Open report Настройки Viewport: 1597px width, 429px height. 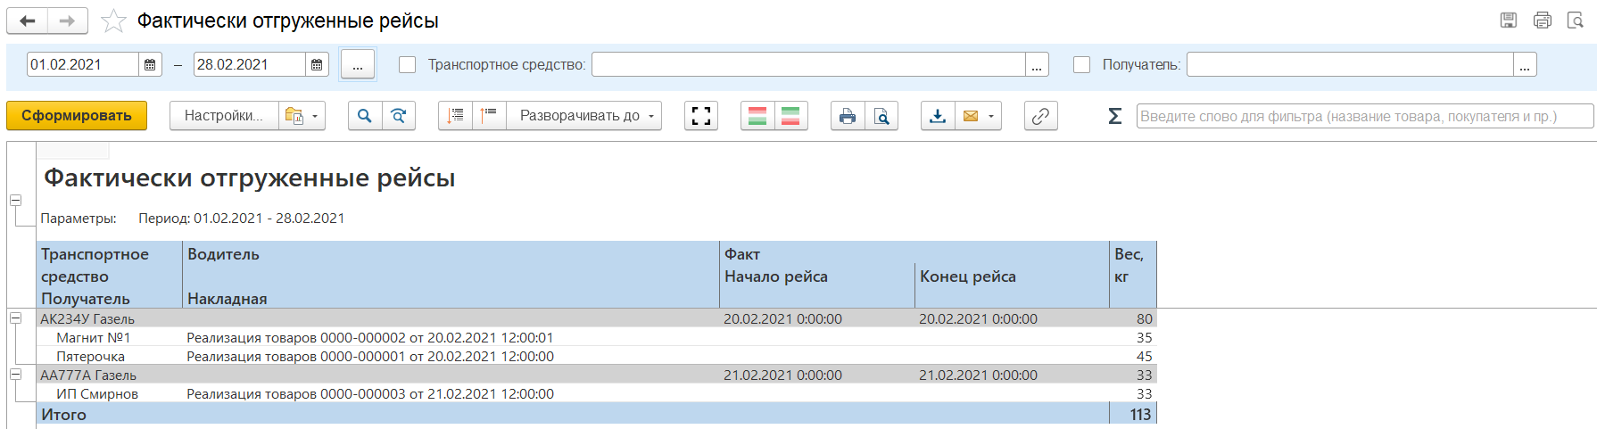[x=223, y=116]
